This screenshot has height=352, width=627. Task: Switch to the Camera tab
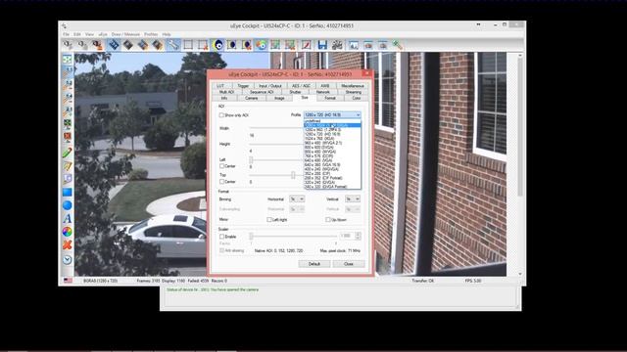tap(251, 98)
